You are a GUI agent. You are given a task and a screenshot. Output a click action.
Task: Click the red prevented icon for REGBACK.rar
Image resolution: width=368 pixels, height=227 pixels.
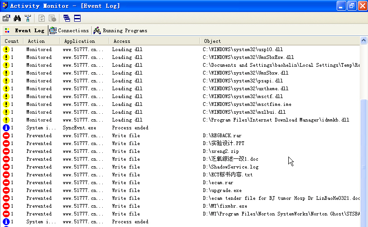6,135
